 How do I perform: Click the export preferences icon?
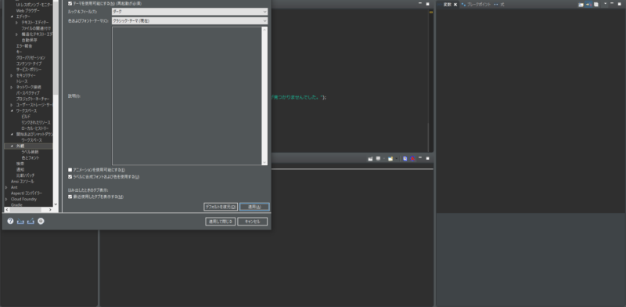(31, 221)
